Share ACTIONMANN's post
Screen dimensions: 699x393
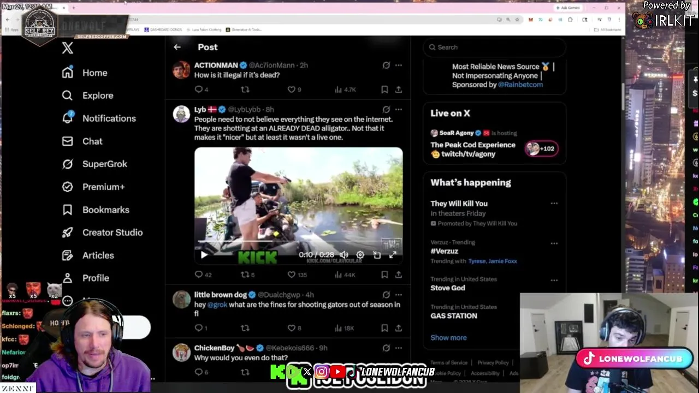pyautogui.click(x=399, y=90)
